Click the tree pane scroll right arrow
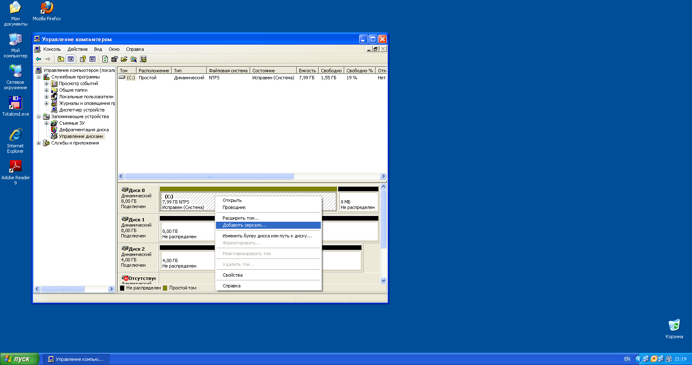692x365 pixels. coord(111,289)
